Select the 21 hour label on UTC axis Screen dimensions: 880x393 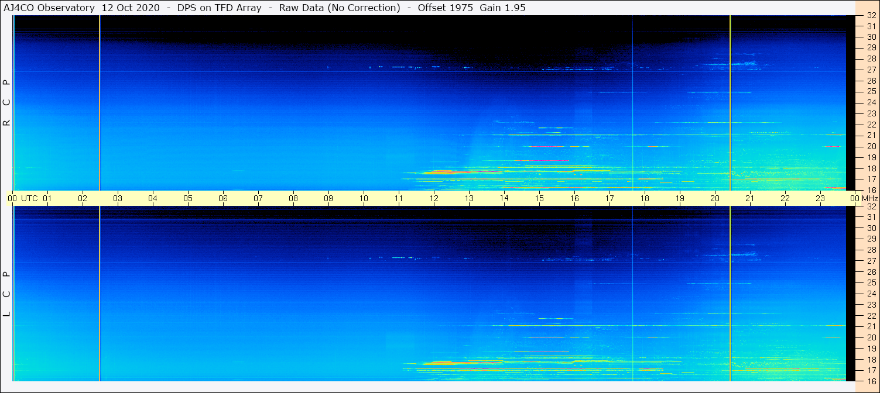click(750, 198)
